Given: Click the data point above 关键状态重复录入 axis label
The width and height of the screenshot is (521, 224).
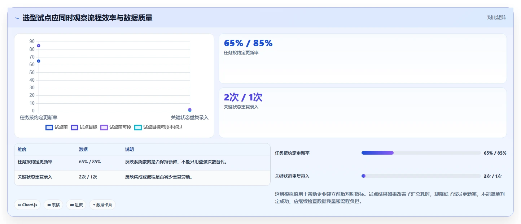Looking at the screenshot, I should (x=190, y=109).
